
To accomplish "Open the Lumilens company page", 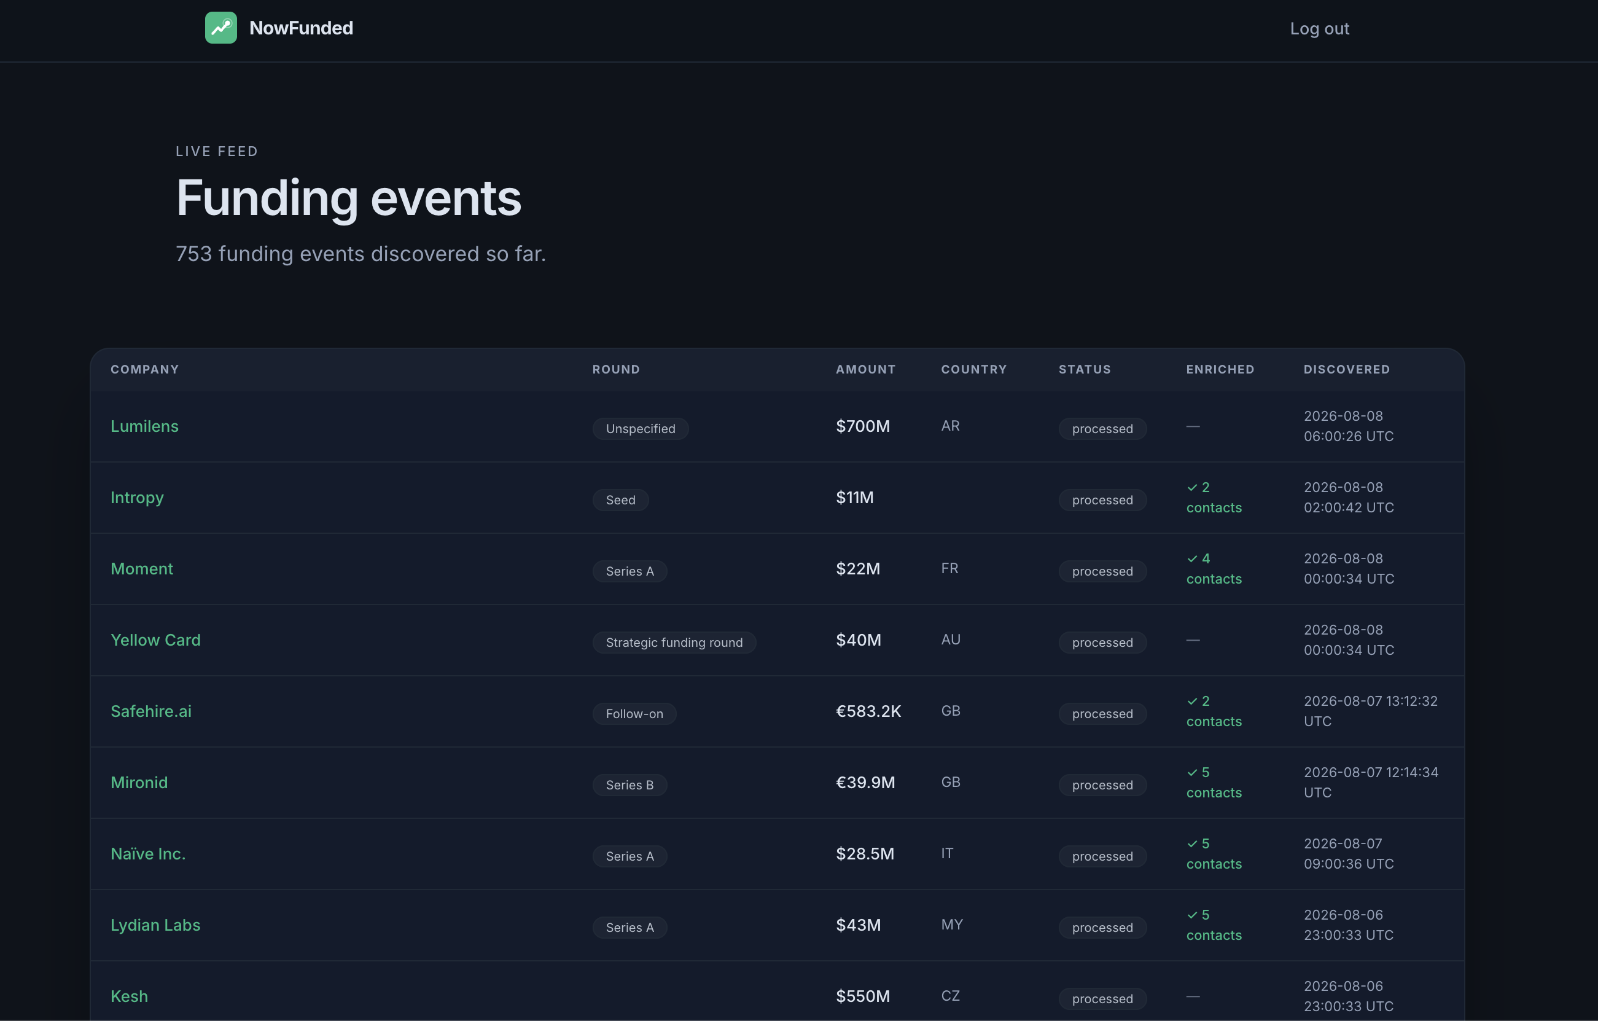I will pos(145,426).
